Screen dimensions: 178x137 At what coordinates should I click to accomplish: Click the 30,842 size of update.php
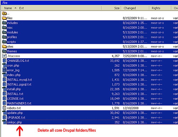pos(115,113)
